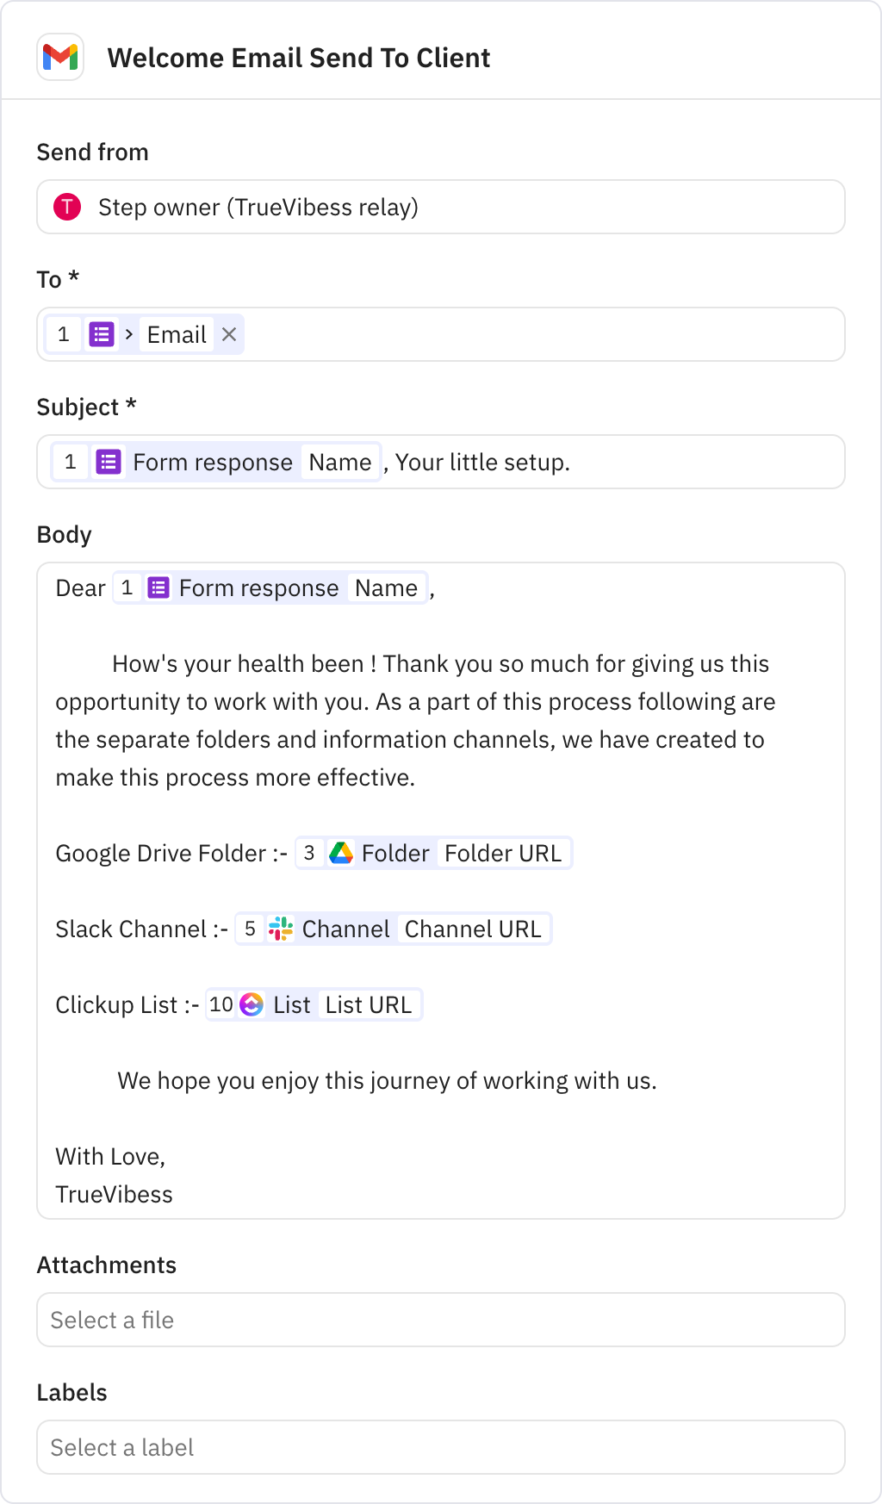Click the ClickUp icon in the List token
The image size is (882, 1504).
252,1004
